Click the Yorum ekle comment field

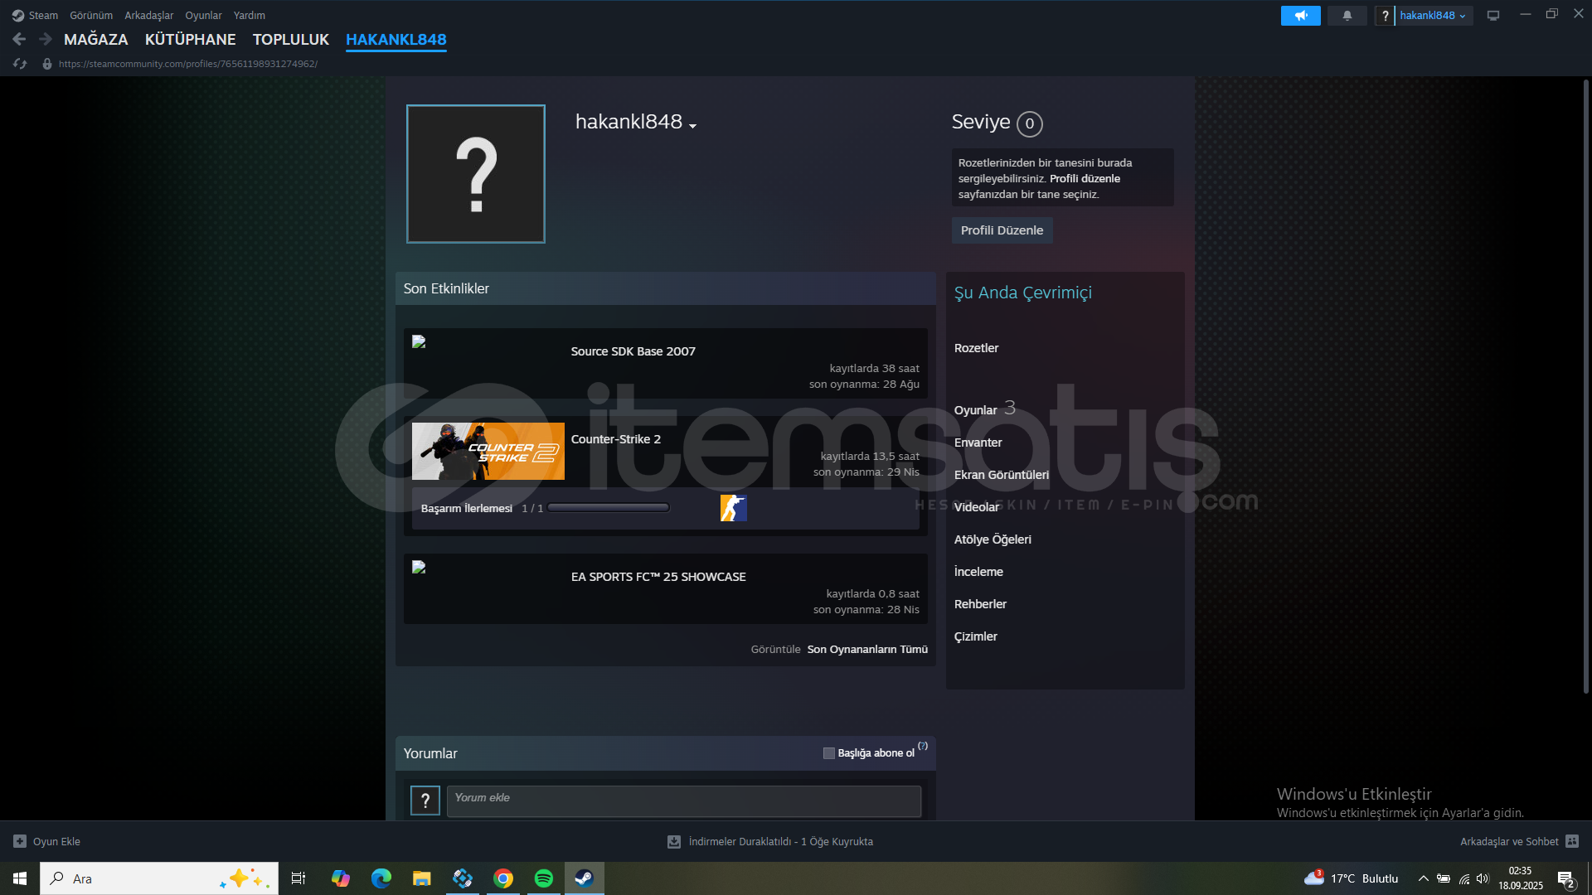pyautogui.click(x=684, y=801)
